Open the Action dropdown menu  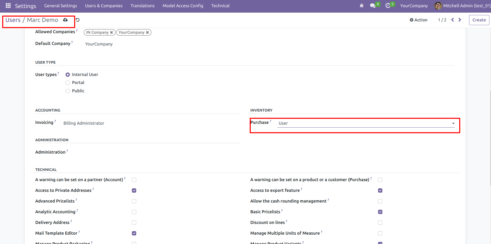tap(418, 20)
